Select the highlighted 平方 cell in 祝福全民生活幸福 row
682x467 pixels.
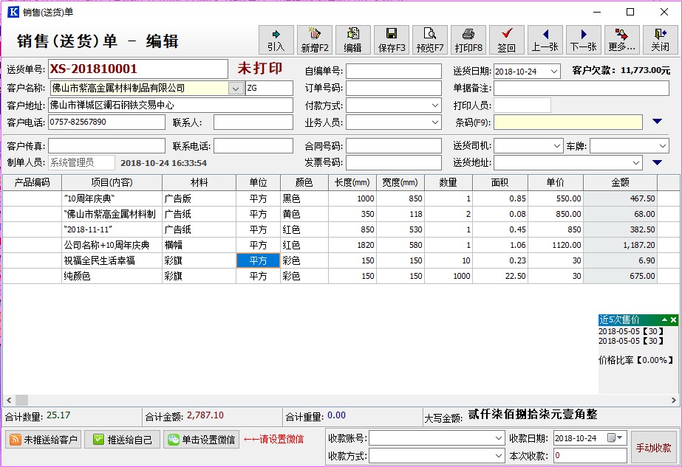tap(259, 260)
